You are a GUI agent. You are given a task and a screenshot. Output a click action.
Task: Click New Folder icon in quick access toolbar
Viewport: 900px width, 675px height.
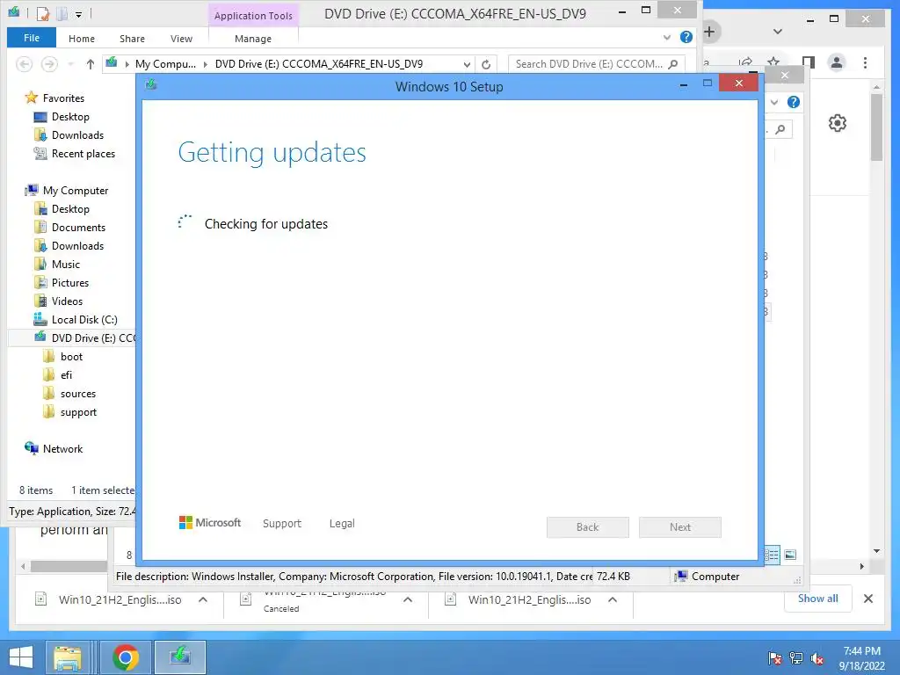pos(62,13)
